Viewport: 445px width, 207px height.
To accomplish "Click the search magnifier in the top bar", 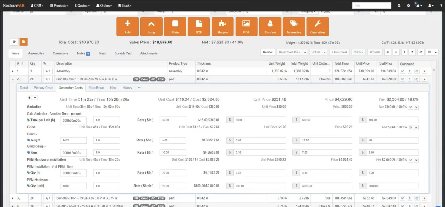I will tap(399, 5).
